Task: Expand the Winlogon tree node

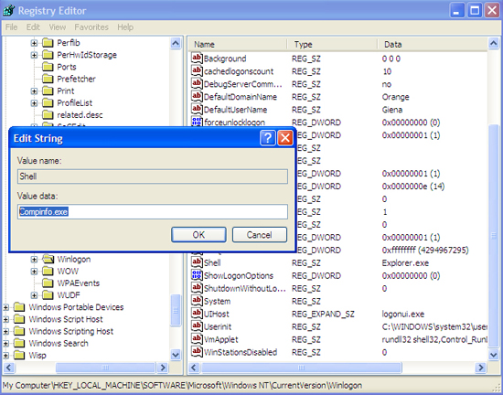Action: point(34,260)
